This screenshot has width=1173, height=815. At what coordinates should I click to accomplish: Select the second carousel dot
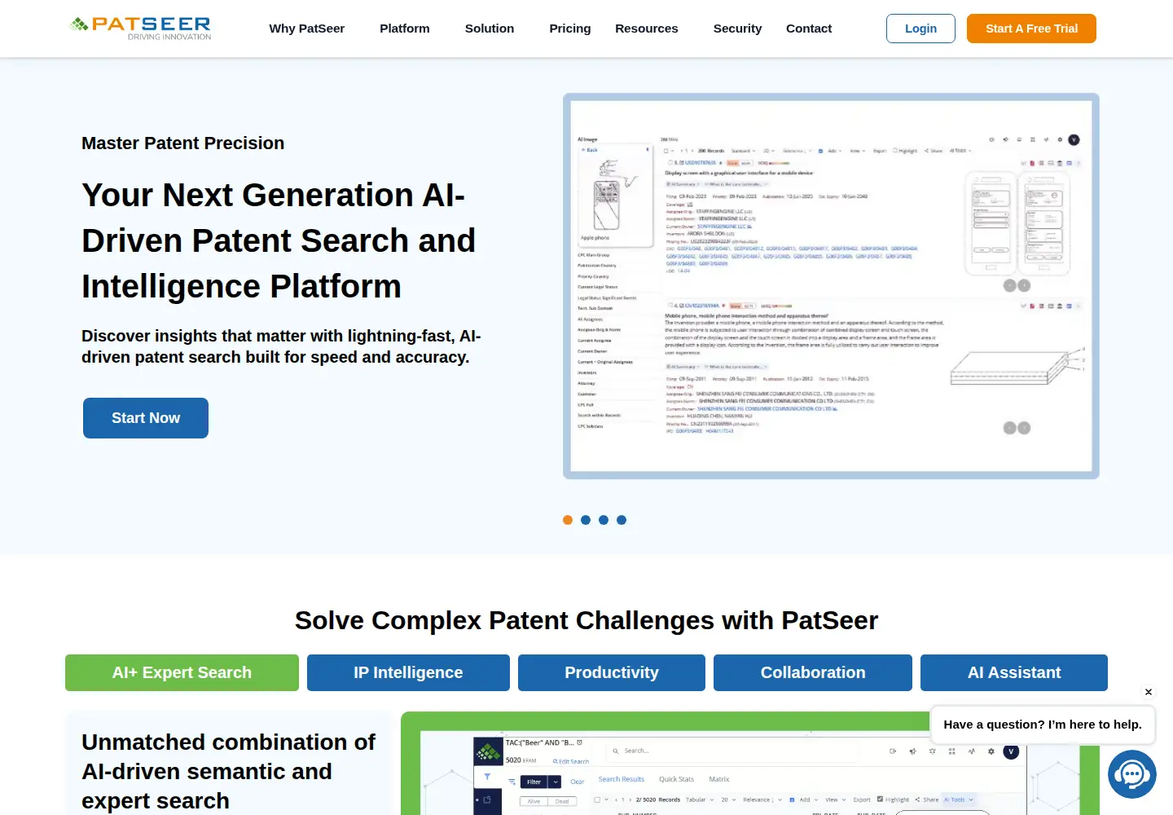pos(586,520)
